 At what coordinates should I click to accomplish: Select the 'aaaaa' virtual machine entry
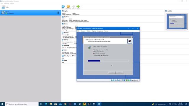(30, 12)
